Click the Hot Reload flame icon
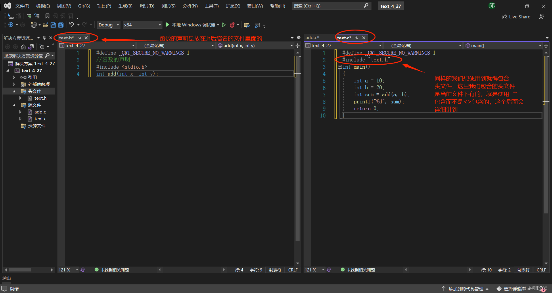Viewport: 552px width, 293px height. [x=232, y=25]
